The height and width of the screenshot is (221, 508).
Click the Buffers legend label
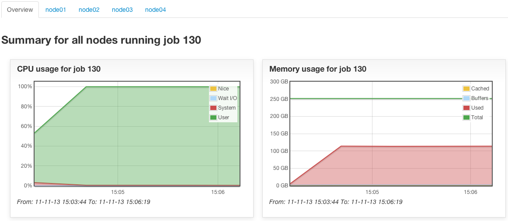click(480, 98)
